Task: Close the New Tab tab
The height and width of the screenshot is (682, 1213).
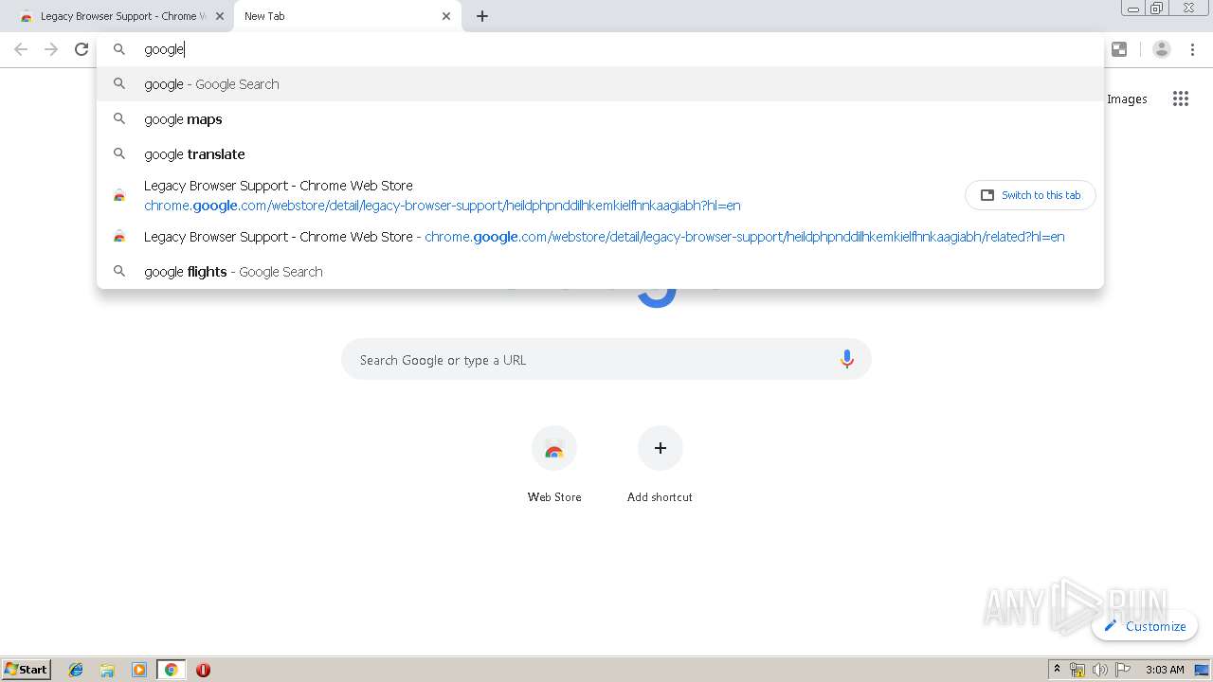Action: coord(446,16)
